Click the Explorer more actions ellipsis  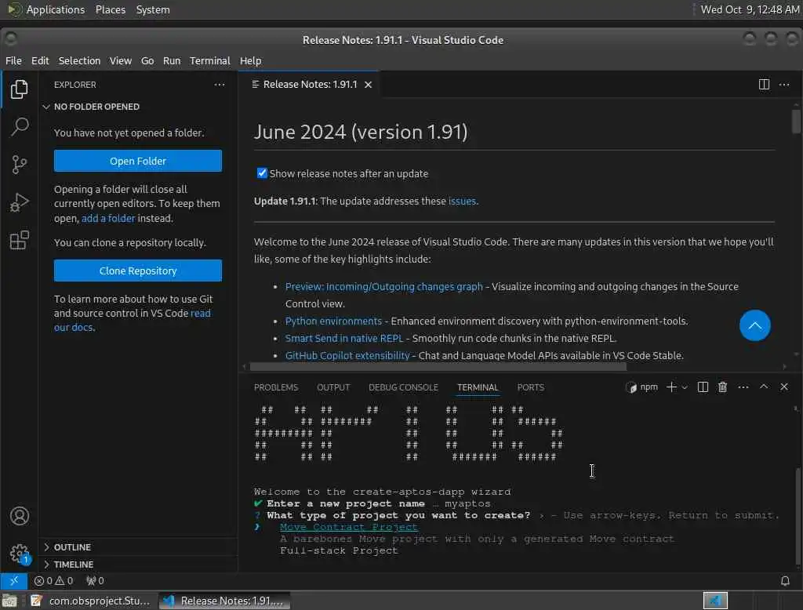220,85
